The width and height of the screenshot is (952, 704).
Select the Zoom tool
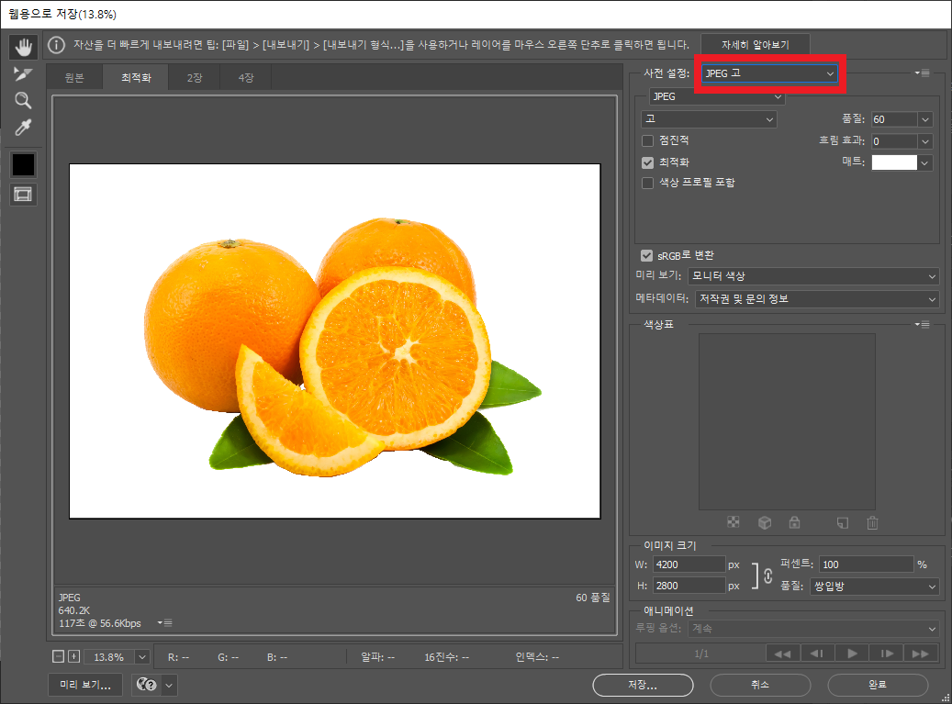[23, 101]
